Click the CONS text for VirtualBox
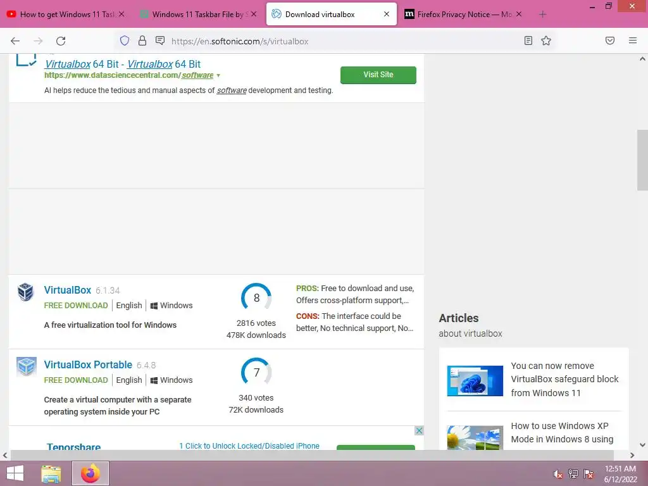This screenshot has height=486, width=648. coord(354,322)
